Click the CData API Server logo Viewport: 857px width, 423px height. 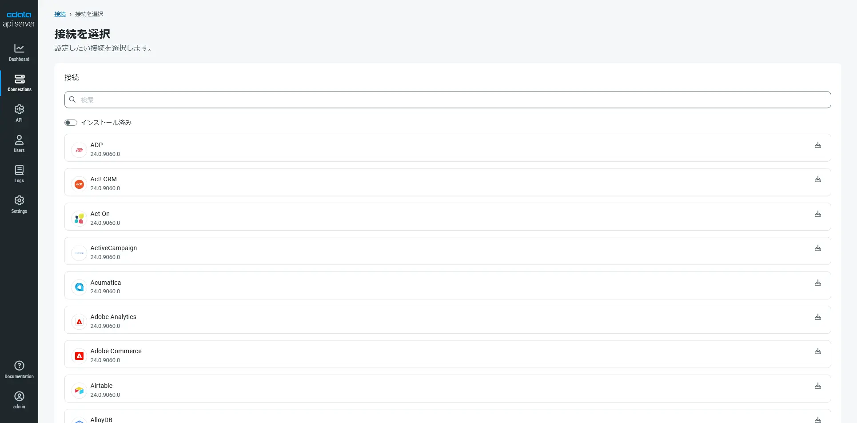[19, 20]
